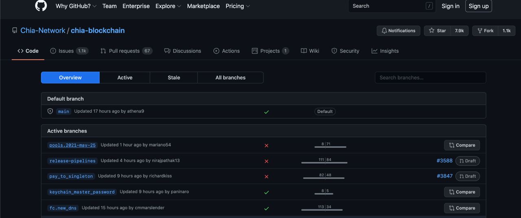This screenshot has width=521, height=218.
Task: Click the ahead/behind bar showing 8 | 71
Action: coord(330,145)
